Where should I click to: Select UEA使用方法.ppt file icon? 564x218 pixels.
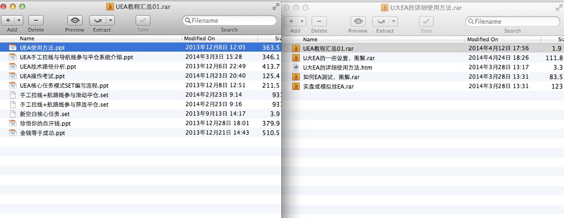coord(13,47)
